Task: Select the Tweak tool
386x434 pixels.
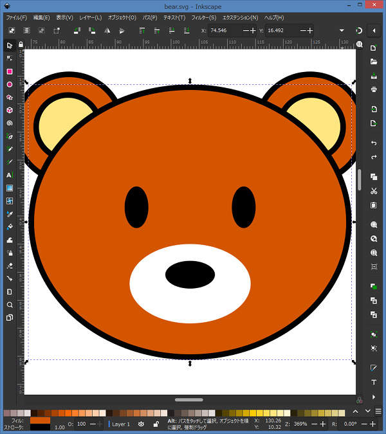Action: pyautogui.click(x=10, y=240)
